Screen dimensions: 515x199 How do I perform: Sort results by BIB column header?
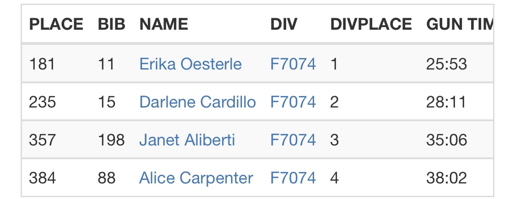click(111, 24)
